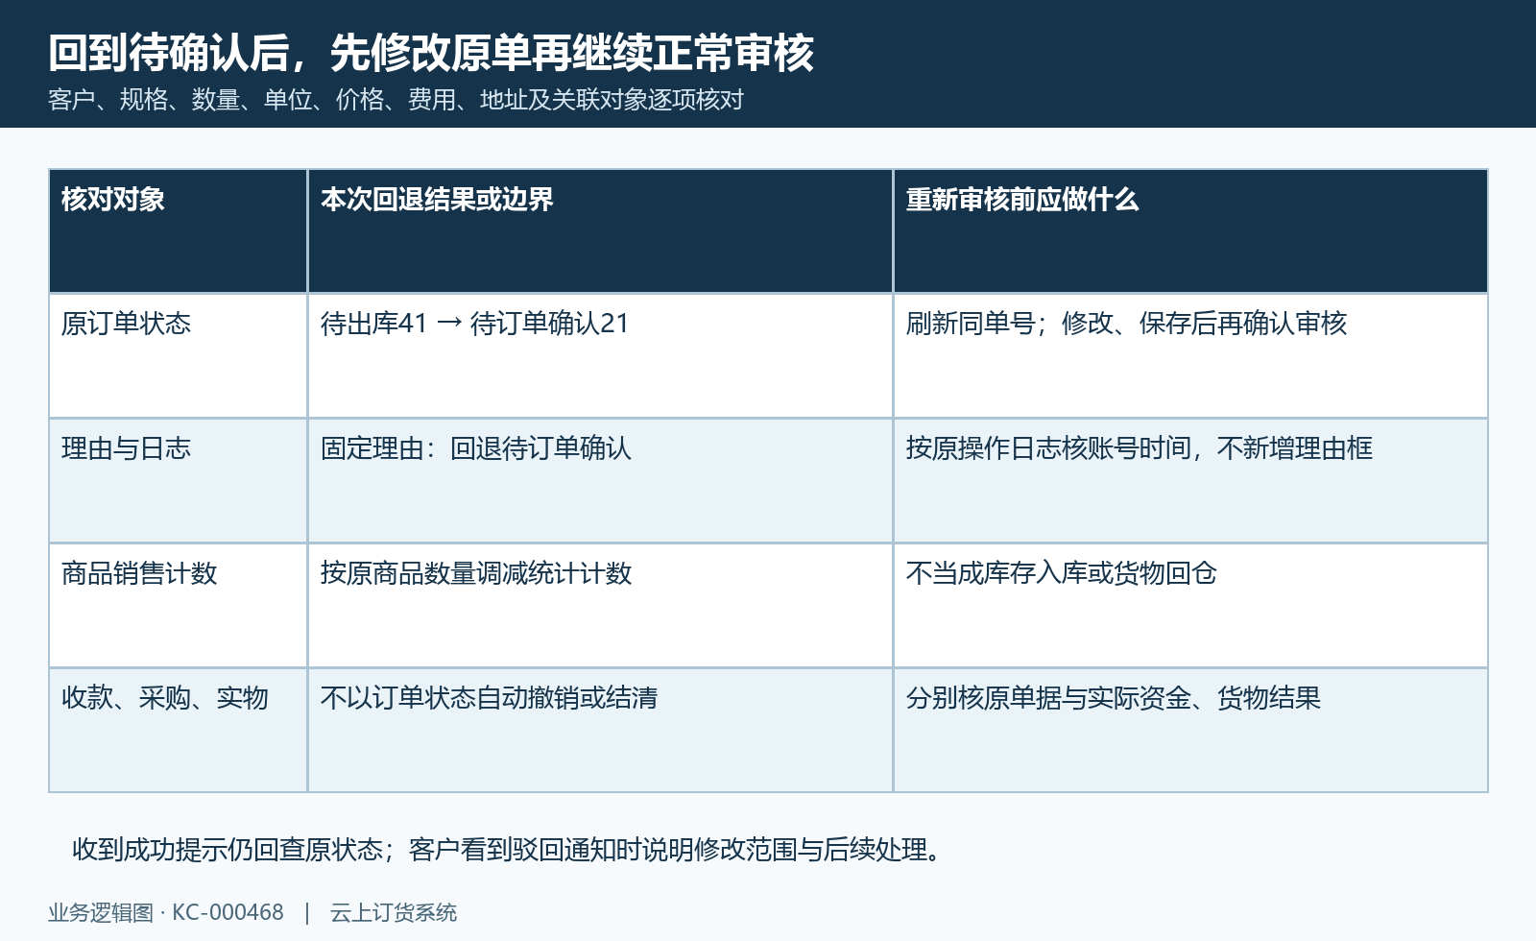Click the 核对对象 column header

179,231
